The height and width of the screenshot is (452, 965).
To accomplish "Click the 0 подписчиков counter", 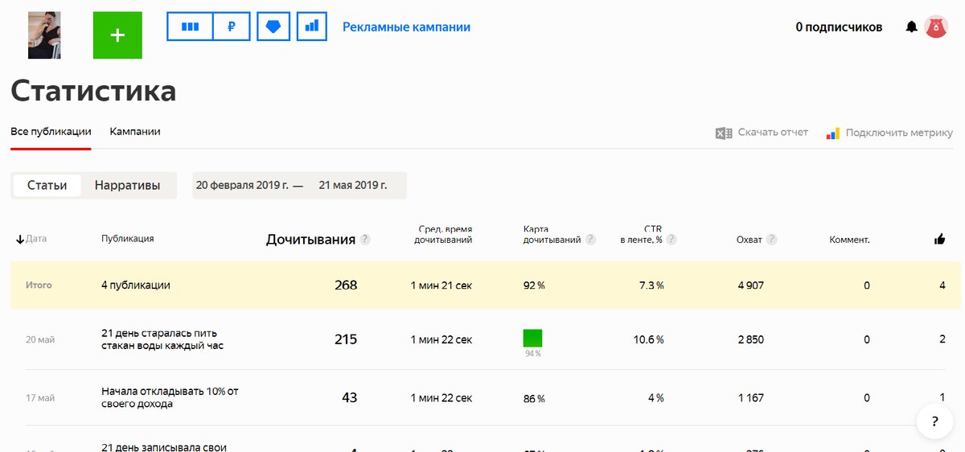I will 839,27.
